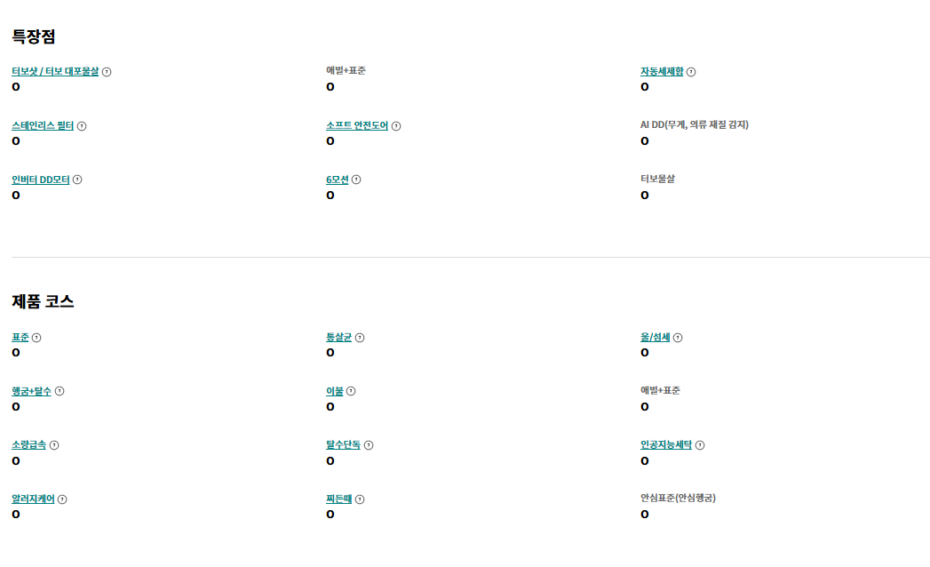Click the help icon next to 자동세제함
Image resolution: width=930 pixels, height=567 pixels.
click(692, 72)
